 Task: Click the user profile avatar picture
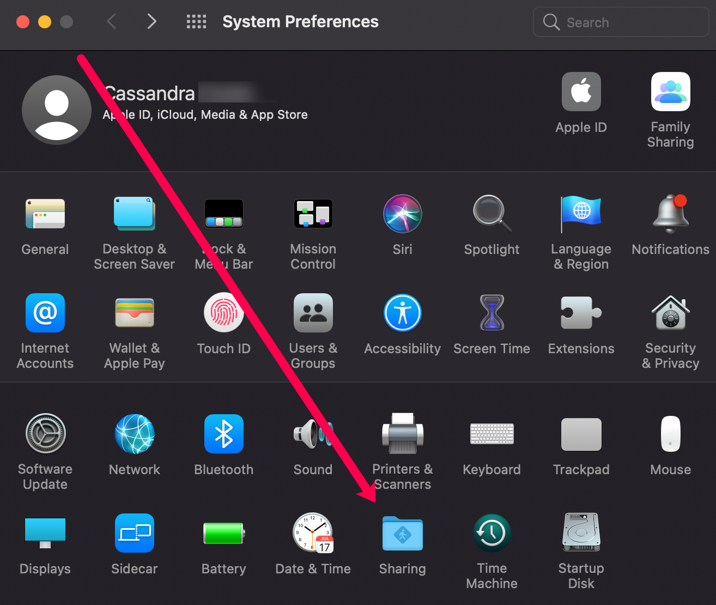pyautogui.click(x=57, y=110)
